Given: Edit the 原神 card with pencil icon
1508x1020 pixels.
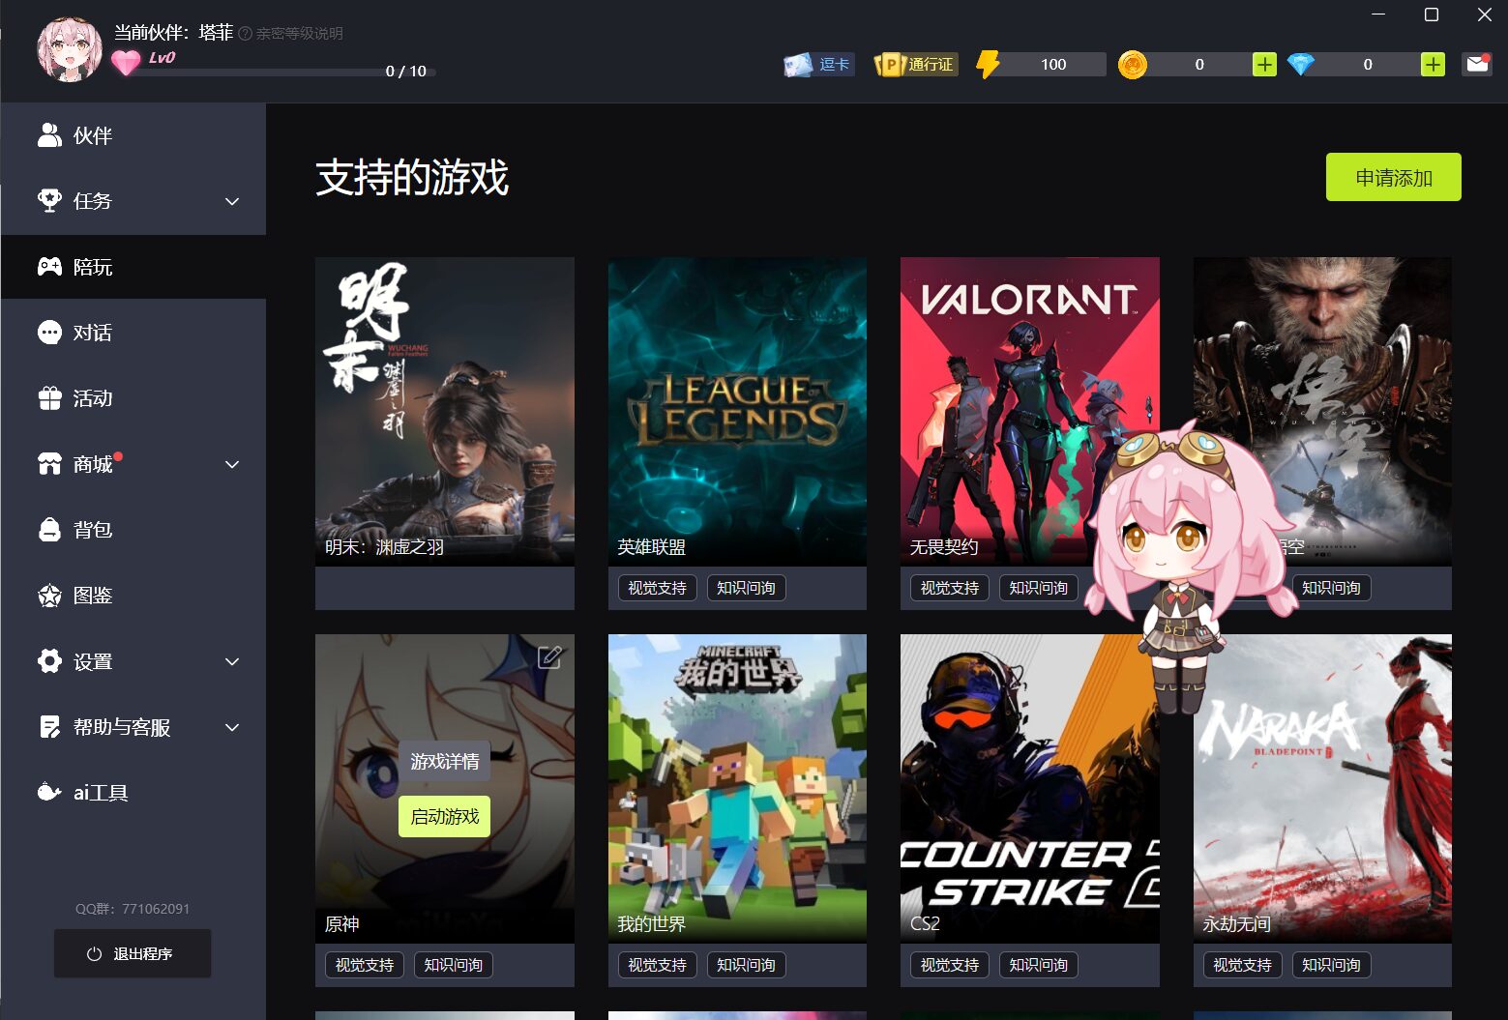Looking at the screenshot, I should (549, 657).
